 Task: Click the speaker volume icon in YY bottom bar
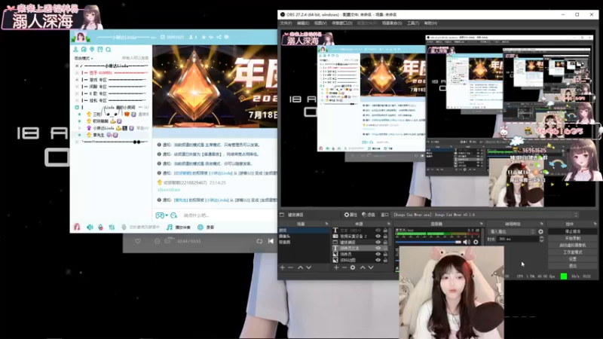(x=90, y=228)
